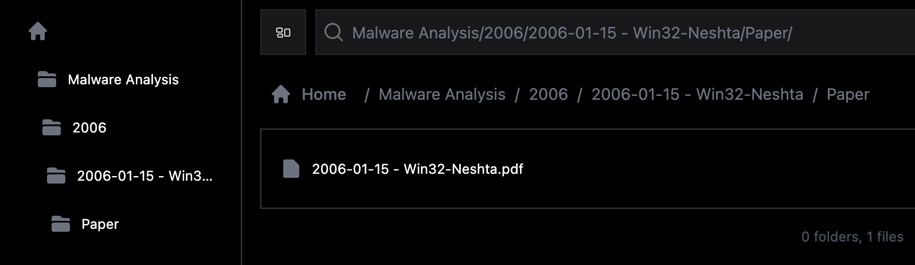The width and height of the screenshot is (915, 265).
Task: Click the Malware Analysis folder icon in sidebar
Action: 47,79
